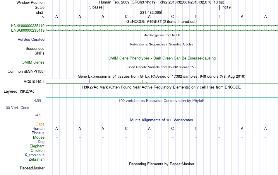The image size is (278, 175).
Task: Click the OMIM Gene Phenotypes track title
Action: [x=162, y=58]
